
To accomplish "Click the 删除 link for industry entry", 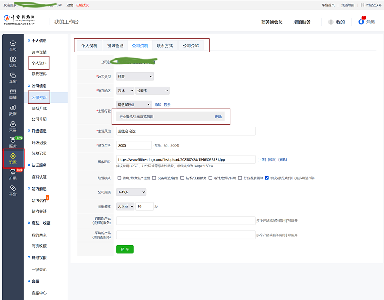I will (218, 117).
